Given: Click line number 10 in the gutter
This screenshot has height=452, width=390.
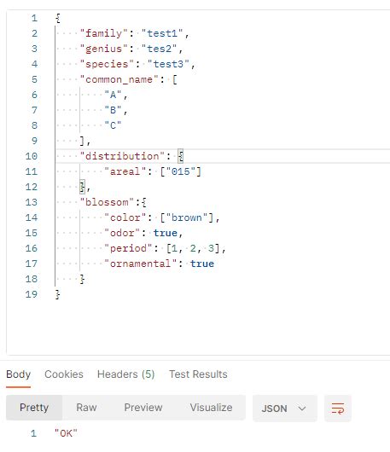Looking at the screenshot, I should click(x=32, y=156).
